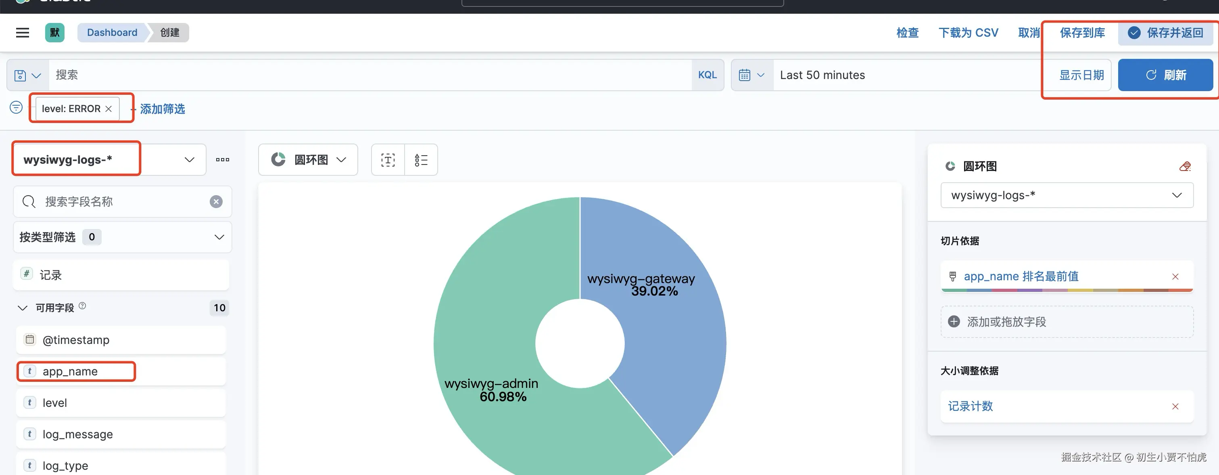Click the text label options icon
1219x475 pixels.
pyautogui.click(x=388, y=160)
